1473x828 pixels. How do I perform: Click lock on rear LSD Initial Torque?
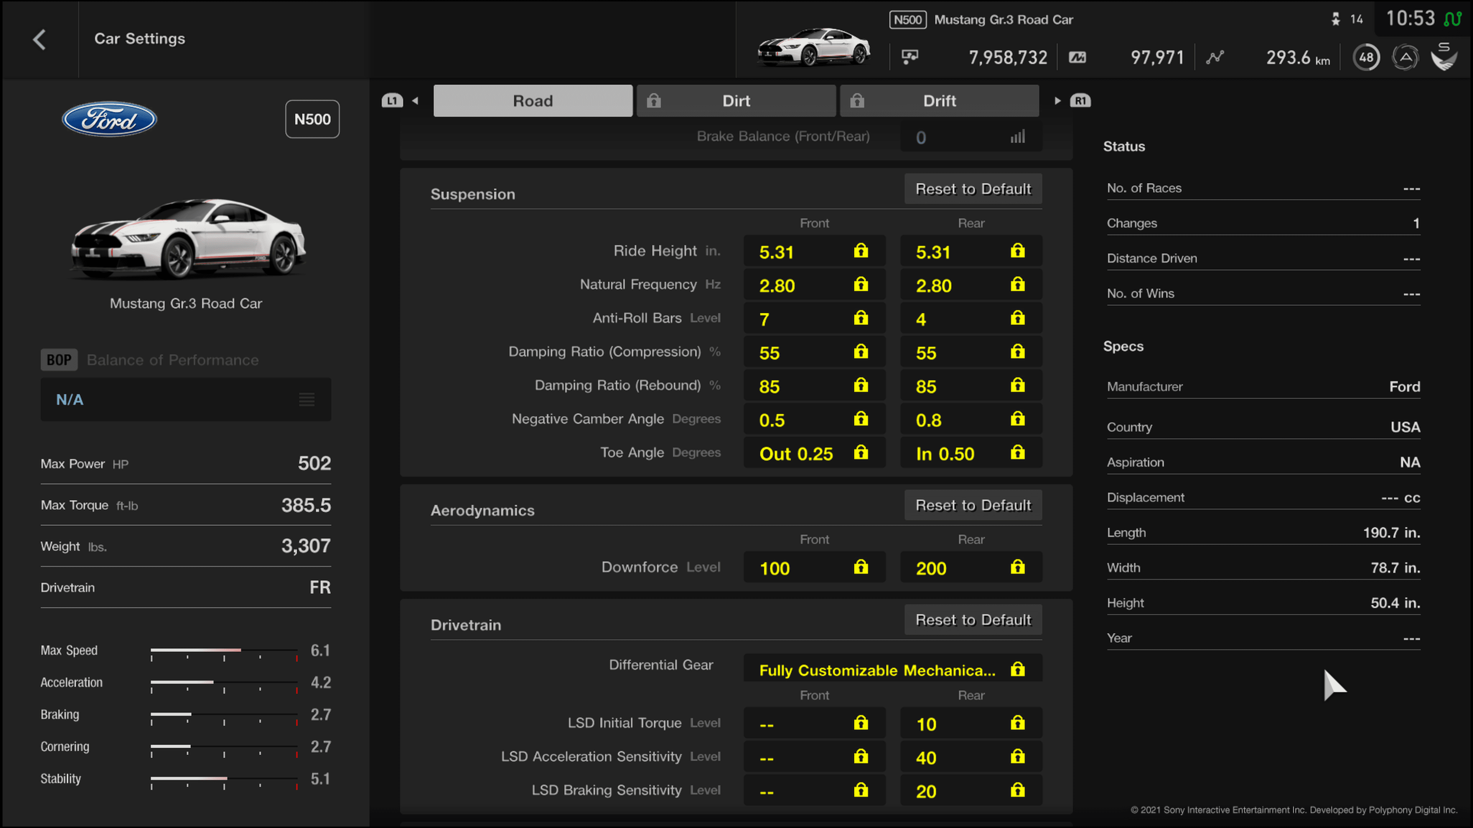pos(1017,723)
